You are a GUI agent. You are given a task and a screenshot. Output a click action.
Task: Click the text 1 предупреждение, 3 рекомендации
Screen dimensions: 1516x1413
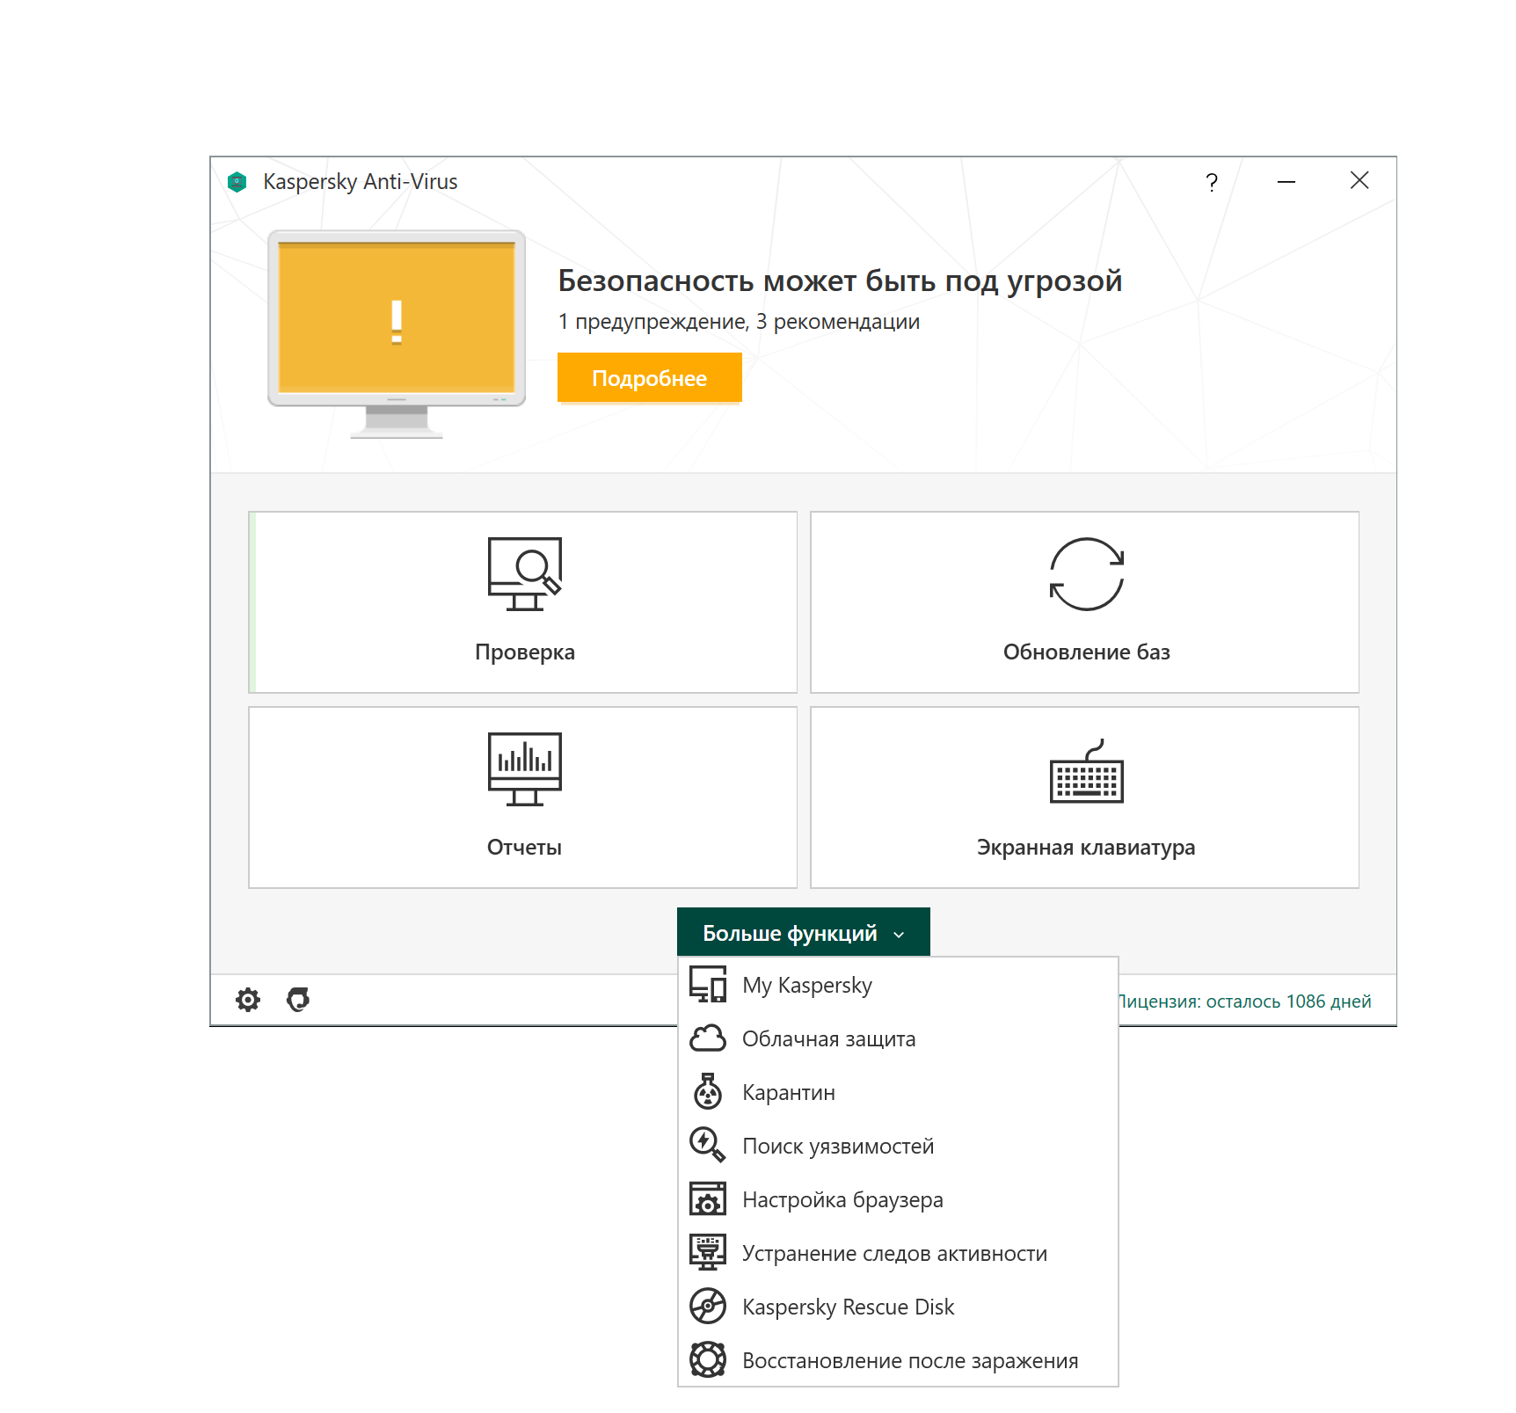(x=739, y=322)
